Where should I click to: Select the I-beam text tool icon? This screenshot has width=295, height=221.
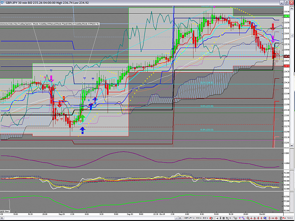(220, 218)
